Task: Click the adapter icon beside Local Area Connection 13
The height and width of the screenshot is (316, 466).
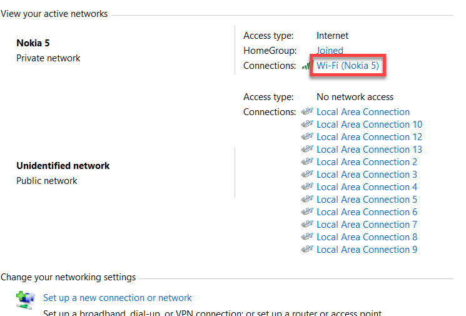Action: (307, 150)
